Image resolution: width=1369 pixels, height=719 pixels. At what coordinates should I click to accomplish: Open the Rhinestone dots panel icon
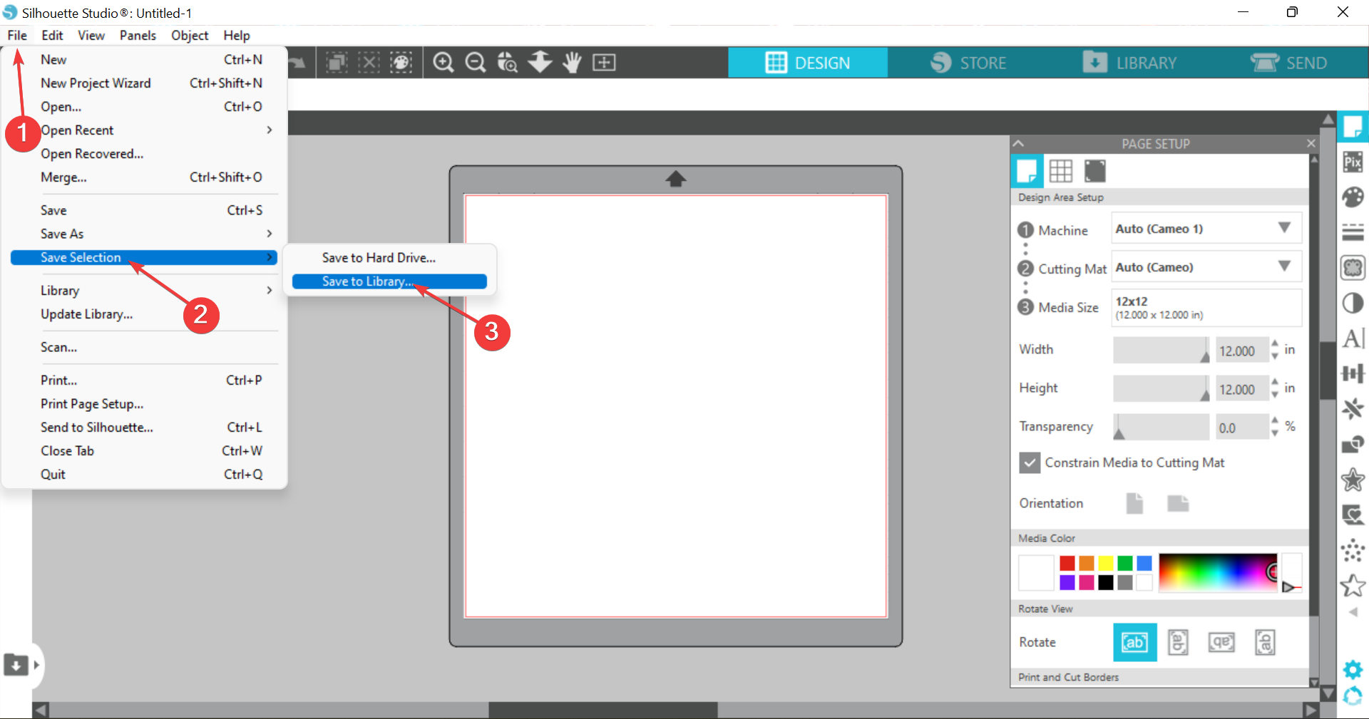pyautogui.click(x=1353, y=550)
